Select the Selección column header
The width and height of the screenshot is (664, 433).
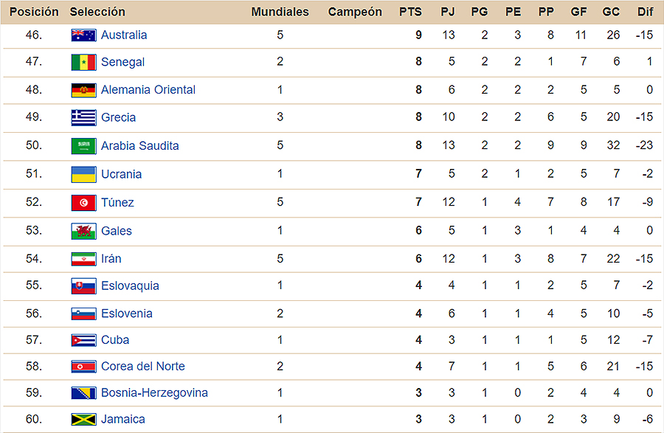(x=97, y=12)
